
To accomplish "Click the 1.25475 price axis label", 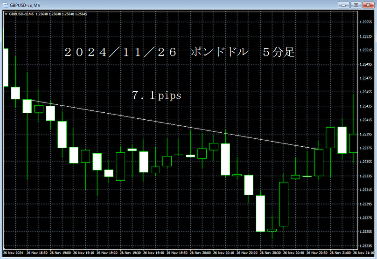I will (366, 78).
